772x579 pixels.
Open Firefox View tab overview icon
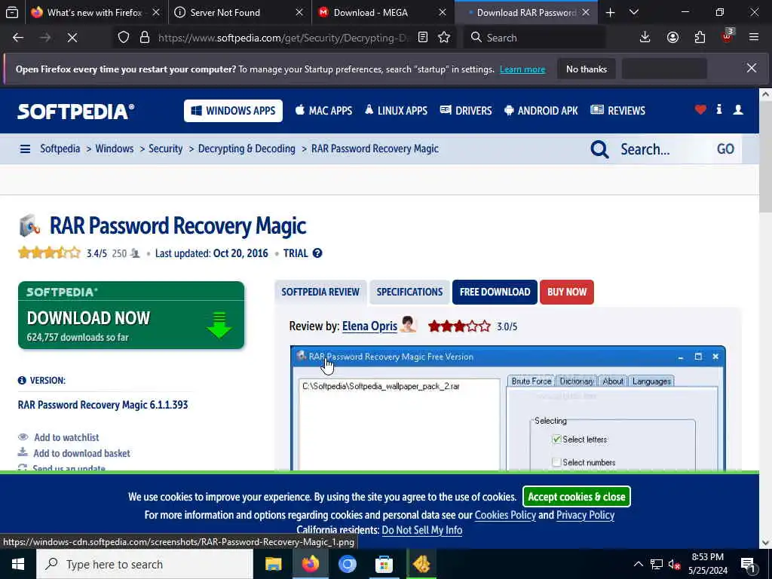12,12
